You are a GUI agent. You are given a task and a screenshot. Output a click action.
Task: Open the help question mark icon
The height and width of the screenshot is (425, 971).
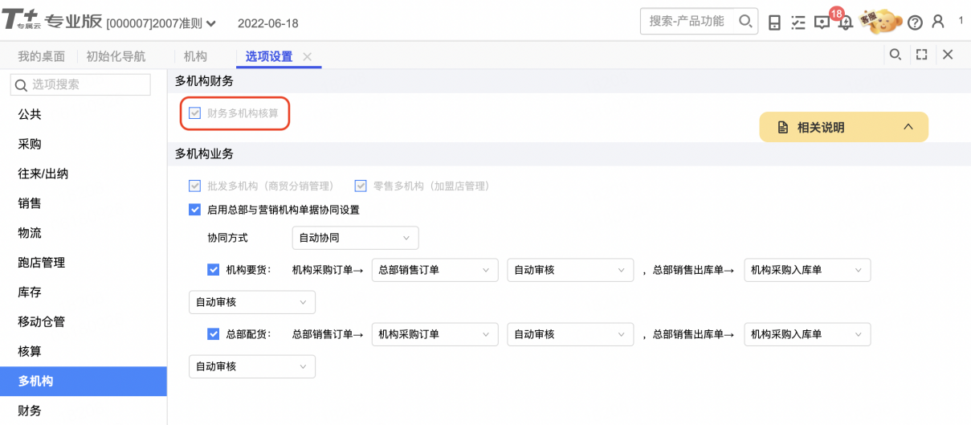pyautogui.click(x=915, y=22)
